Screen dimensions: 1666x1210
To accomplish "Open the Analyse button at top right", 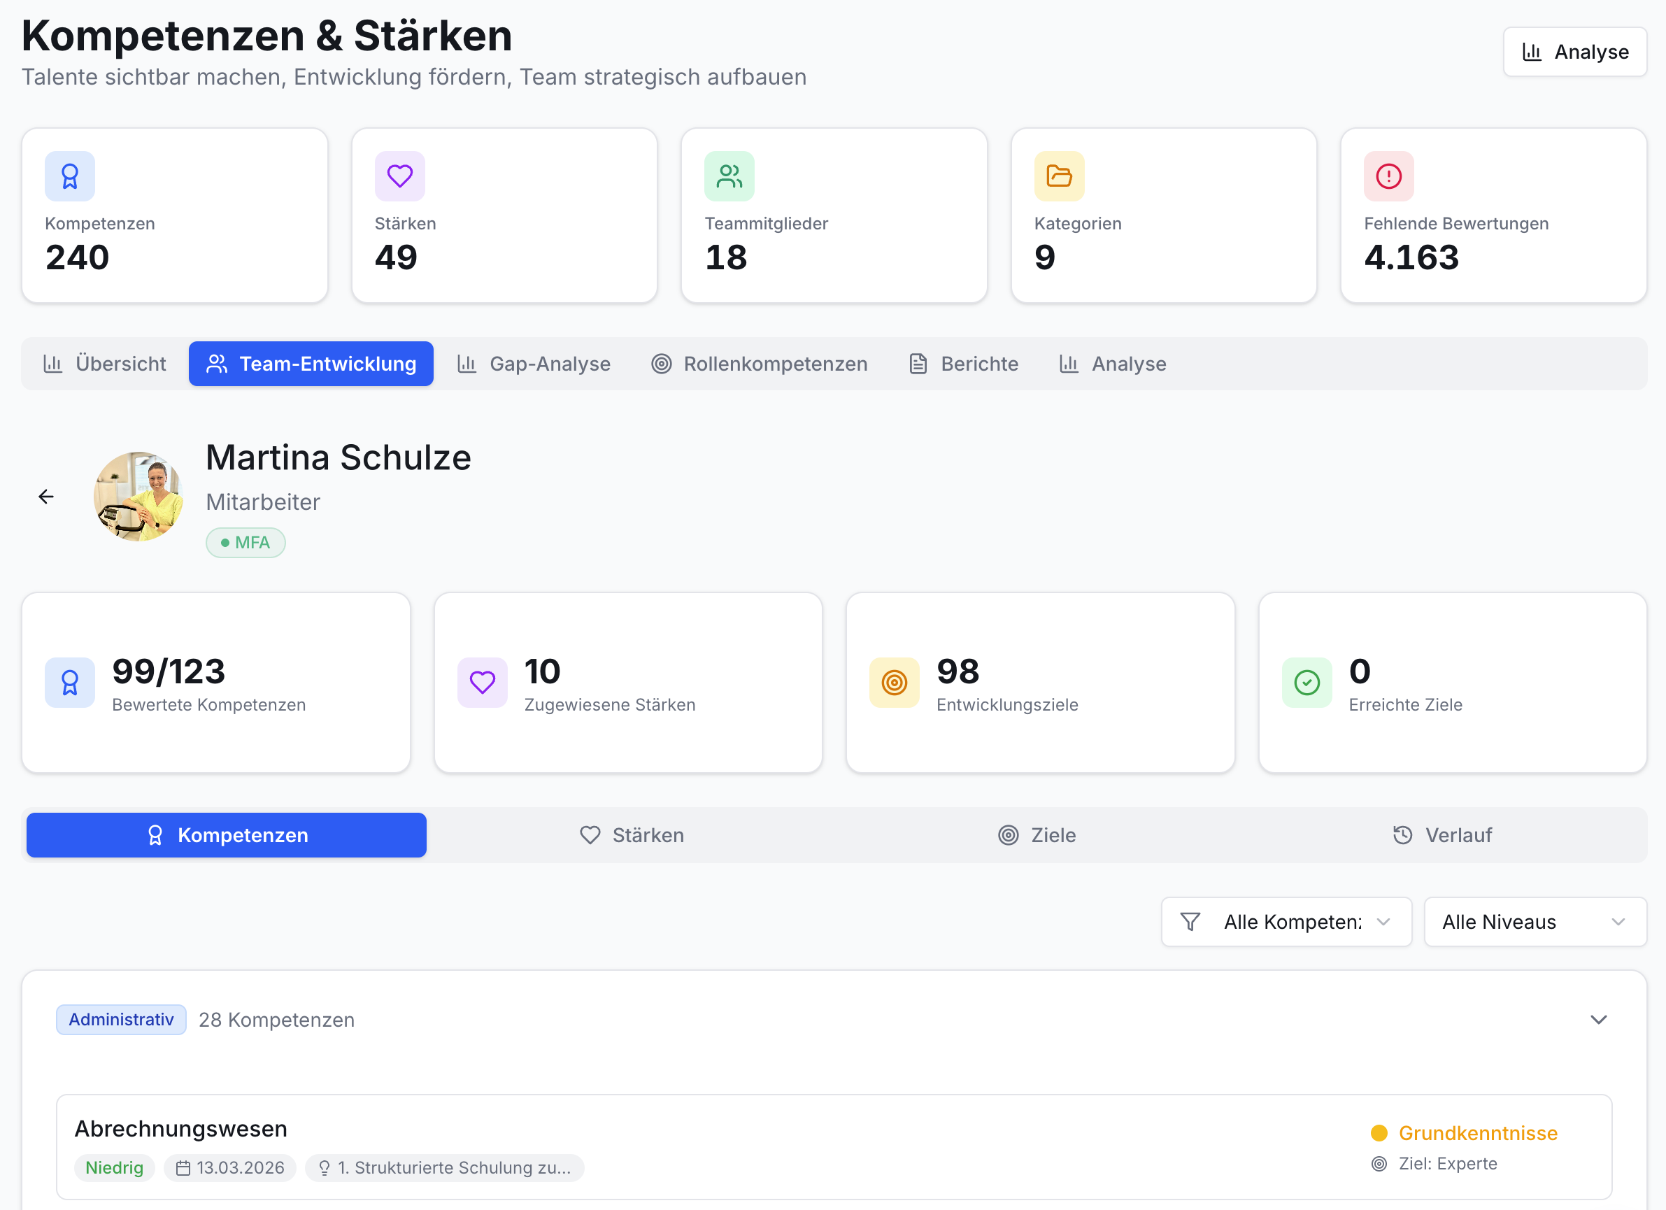I will click(1575, 52).
